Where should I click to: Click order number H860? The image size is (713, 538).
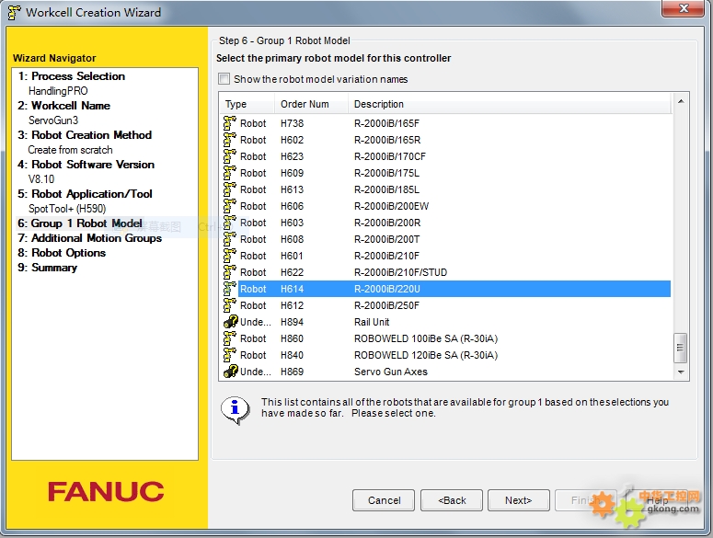point(292,338)
